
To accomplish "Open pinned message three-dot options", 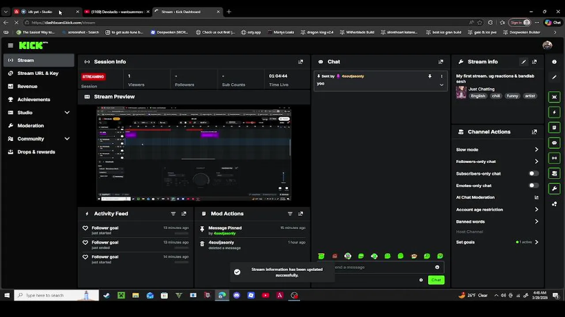I will pyautogui.click(x=441, y=76).
